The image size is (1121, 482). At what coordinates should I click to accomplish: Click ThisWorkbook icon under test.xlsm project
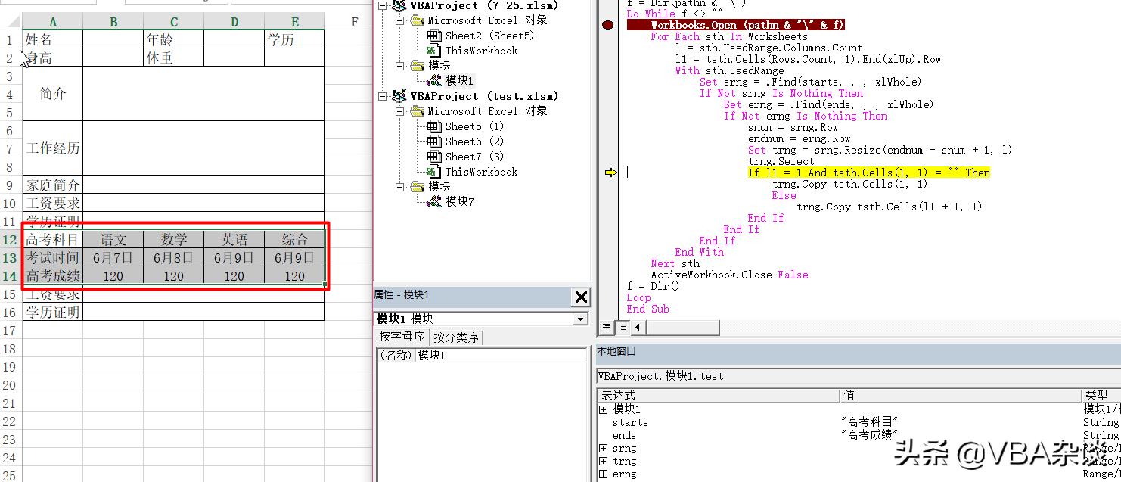coord(433,172)
